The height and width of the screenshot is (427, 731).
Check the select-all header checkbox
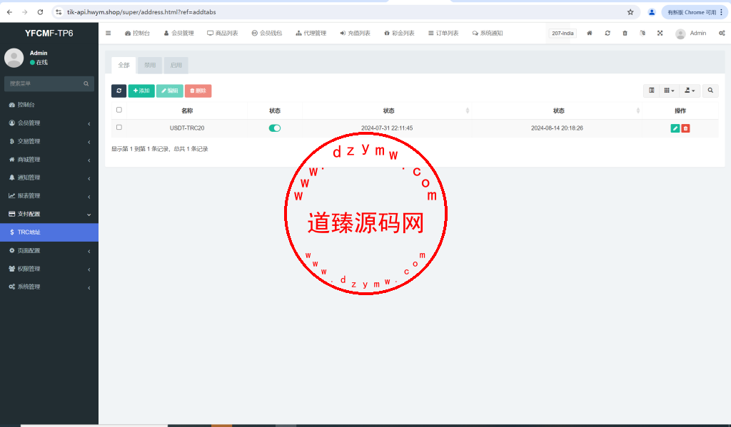point(119,110)
